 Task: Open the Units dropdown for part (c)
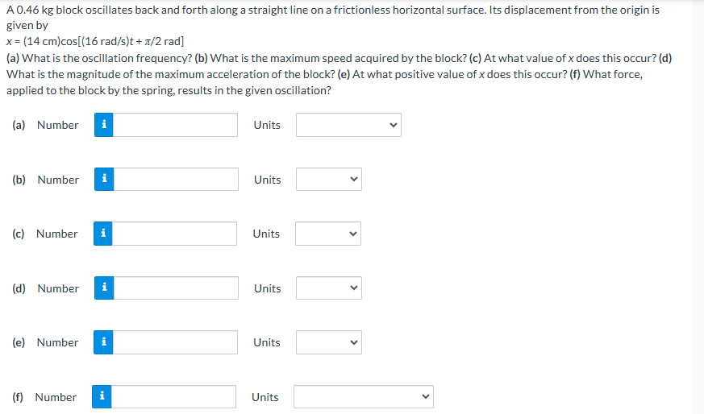tap(327, 234)
